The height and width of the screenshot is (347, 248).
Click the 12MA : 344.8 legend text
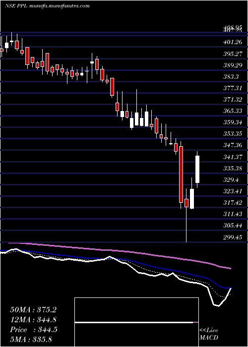(33, 320)
